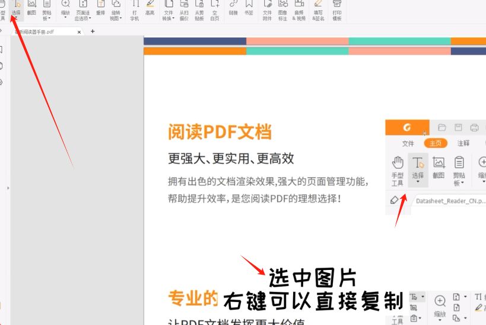This screenshot has width=486, height=325.
Task: Click the 书签 bookmark tool
Action: pos(249,9)
